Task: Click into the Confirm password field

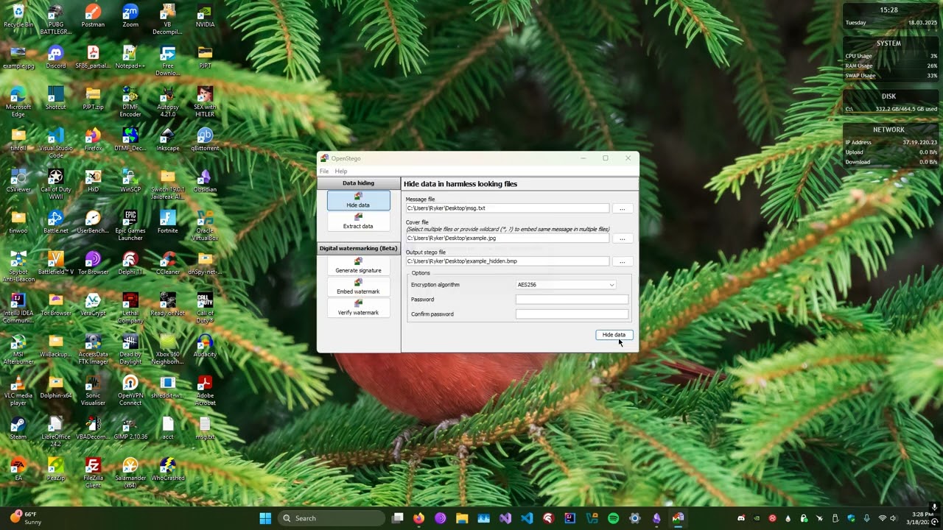Action: (572, 314)
